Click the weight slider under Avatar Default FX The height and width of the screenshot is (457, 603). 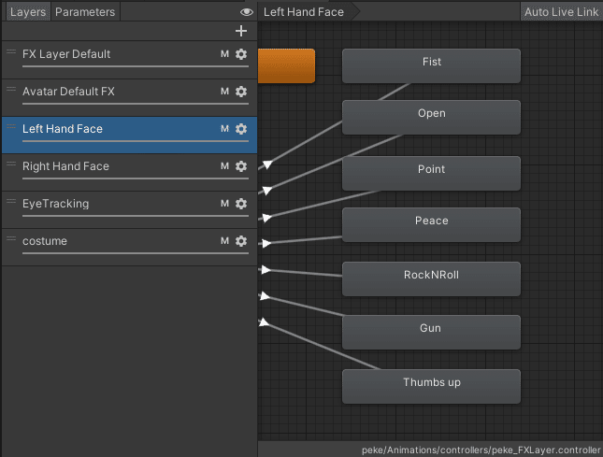pyautogui.click(x=128, y=104)
